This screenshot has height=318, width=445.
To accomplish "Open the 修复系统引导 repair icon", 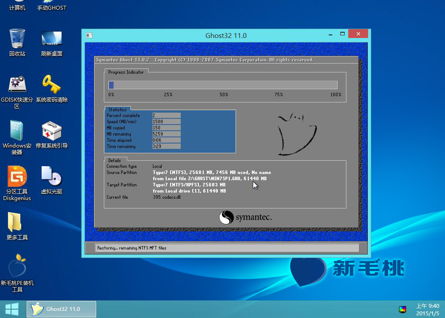I will click(x=52, y=135).
